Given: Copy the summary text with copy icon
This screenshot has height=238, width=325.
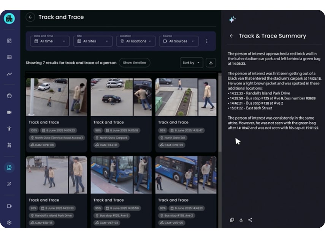Looking at the screenshot, I should click(x=232, y=220).
